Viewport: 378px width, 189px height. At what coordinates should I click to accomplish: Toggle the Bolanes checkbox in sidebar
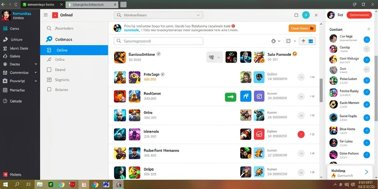pos(49,89)
